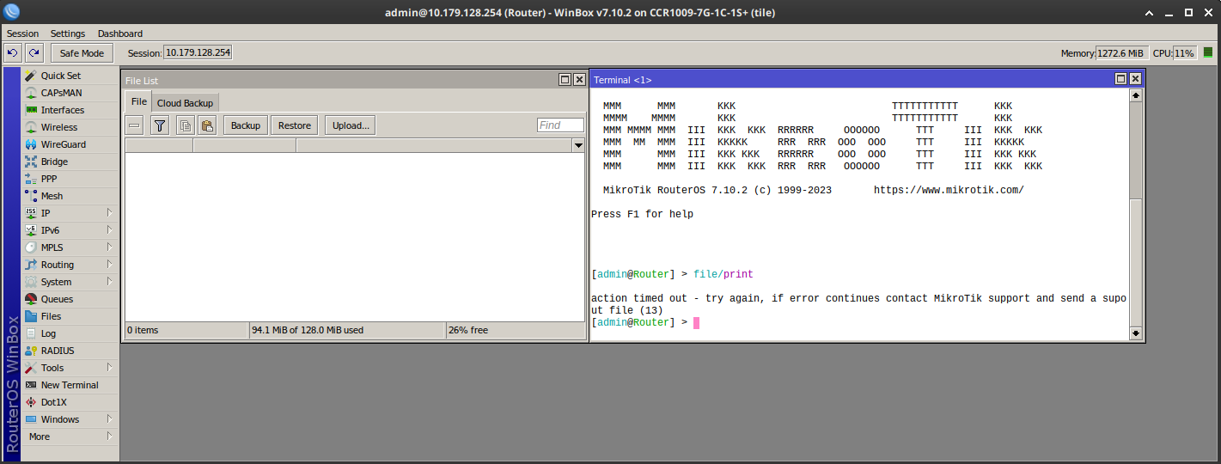Launch a New Terminal window
Screen dimensions: 1221x464
(70, 385)
